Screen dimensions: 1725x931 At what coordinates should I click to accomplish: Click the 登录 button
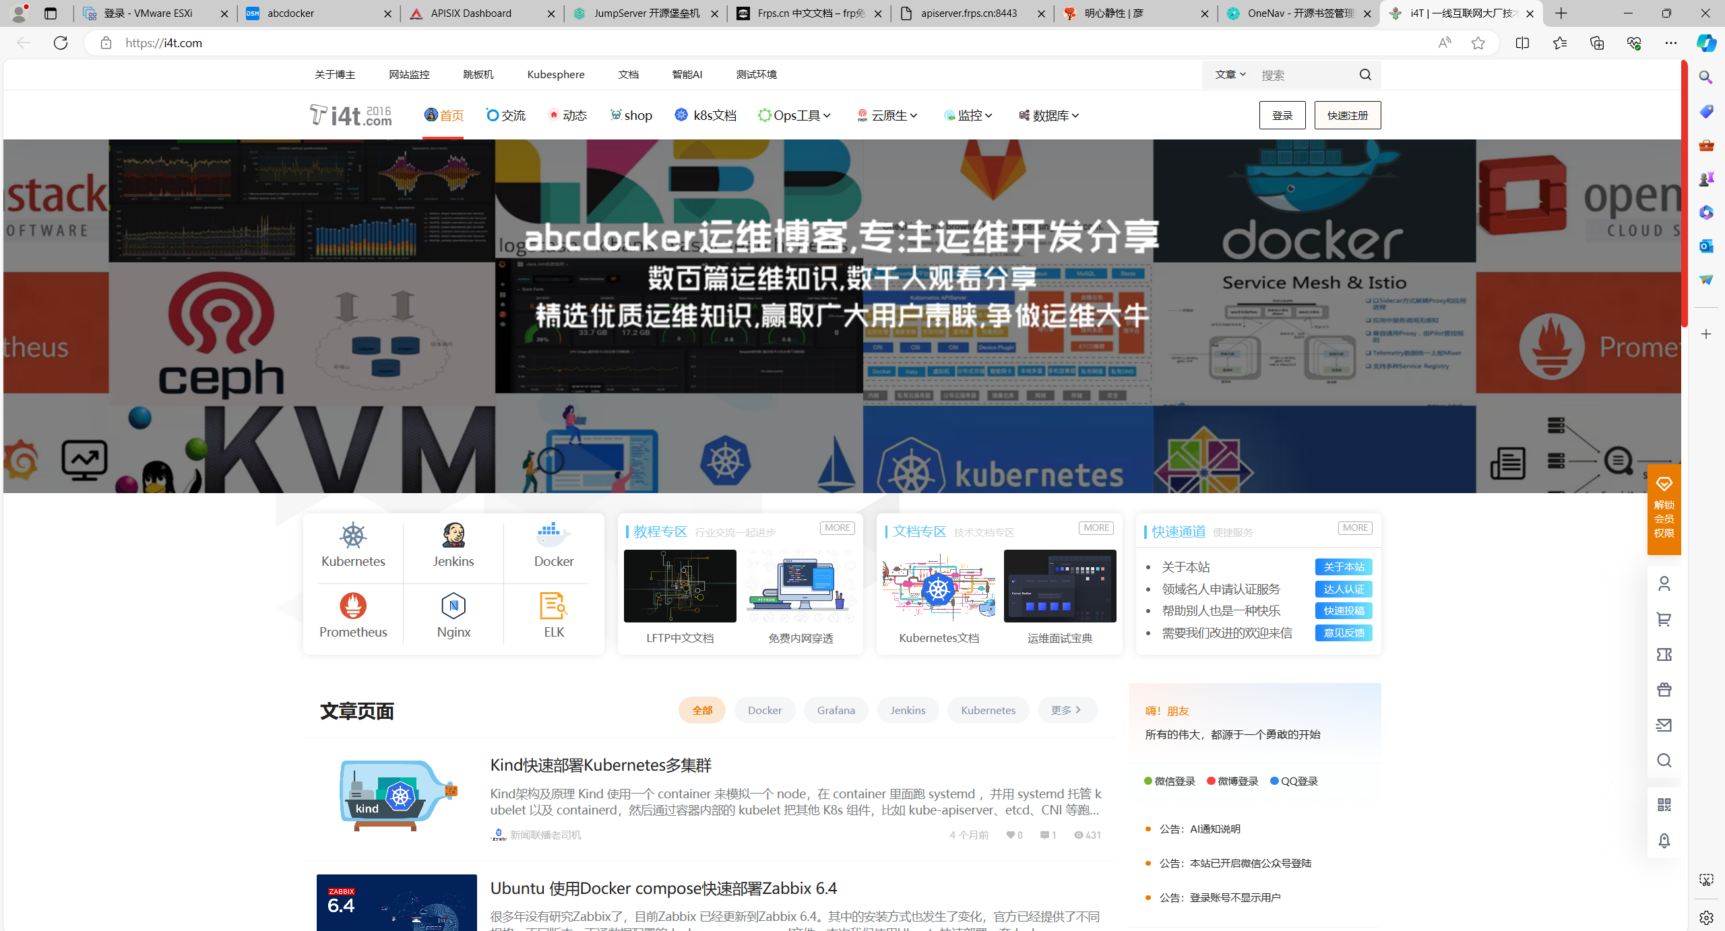pyautogui.click(x=1282, y=115)
